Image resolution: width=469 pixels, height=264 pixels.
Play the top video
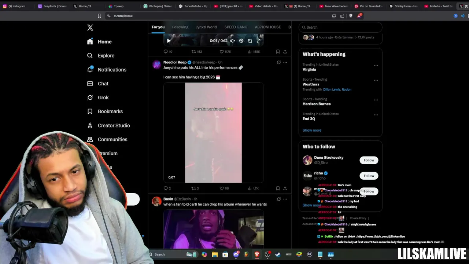tap(169, 41)
